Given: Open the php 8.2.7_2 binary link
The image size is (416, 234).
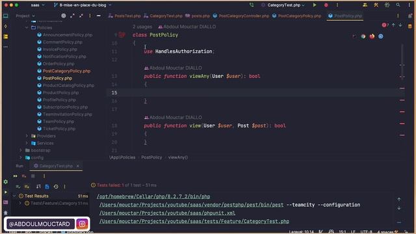Looking at the screenshot, I should point(153,196).
